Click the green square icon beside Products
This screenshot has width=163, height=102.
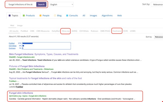point(24,16)
